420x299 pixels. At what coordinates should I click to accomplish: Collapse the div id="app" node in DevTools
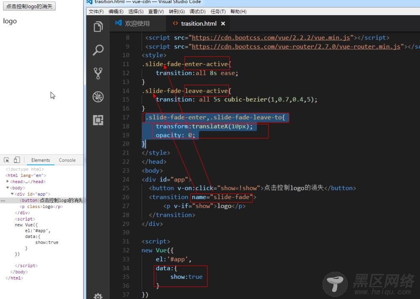(12, 194)
